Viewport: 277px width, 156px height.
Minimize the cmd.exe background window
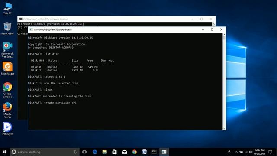pyautogui.click(x=192, y=19)
